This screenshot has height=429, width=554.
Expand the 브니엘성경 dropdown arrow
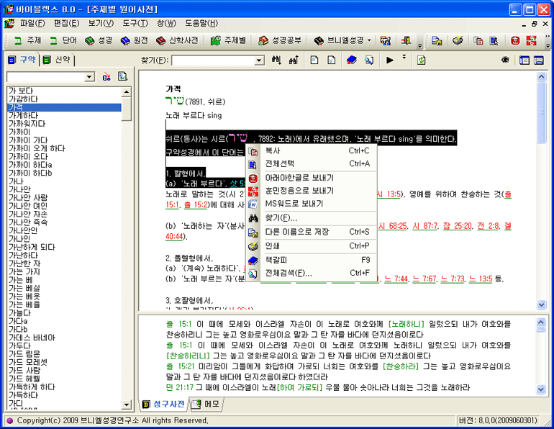(x=369, y=40)
